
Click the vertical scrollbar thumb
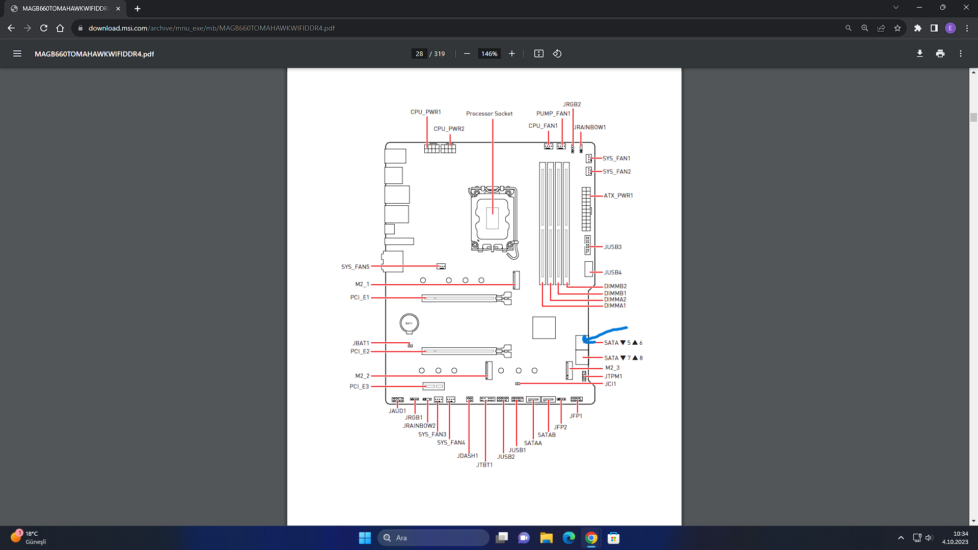(x=973, y=118)
